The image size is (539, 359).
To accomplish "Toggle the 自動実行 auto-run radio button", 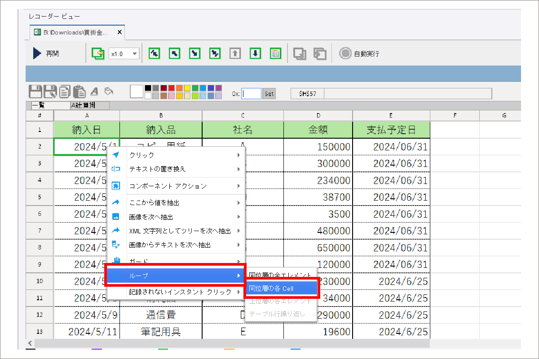I will 345,54.
